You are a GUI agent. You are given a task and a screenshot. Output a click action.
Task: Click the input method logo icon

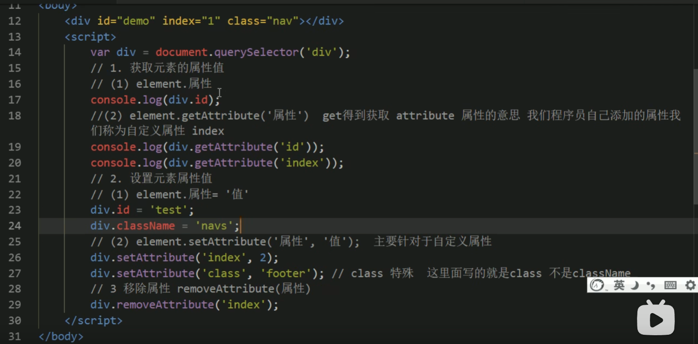click(597, 285)
